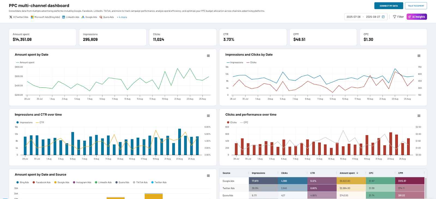Click the Google Ads source icon
This screenshot has height=199, width=436.
point(83,17)
